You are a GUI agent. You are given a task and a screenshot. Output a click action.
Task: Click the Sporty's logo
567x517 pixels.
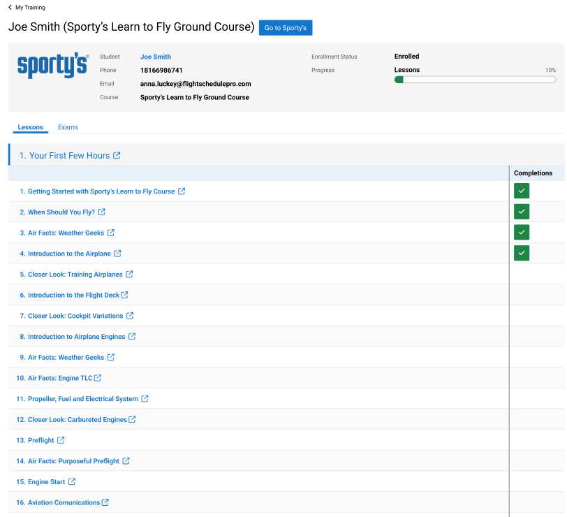pos(52,66)
